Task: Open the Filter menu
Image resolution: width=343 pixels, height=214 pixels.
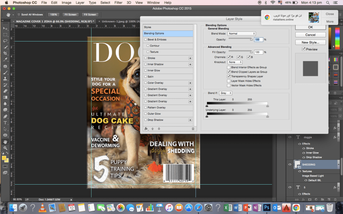Action: (118, 3)
